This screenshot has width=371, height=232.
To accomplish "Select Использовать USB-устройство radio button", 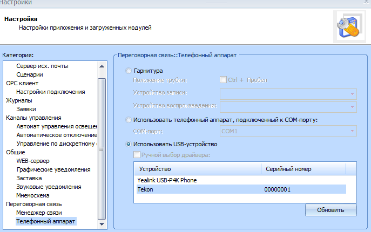I will [128, 145].
